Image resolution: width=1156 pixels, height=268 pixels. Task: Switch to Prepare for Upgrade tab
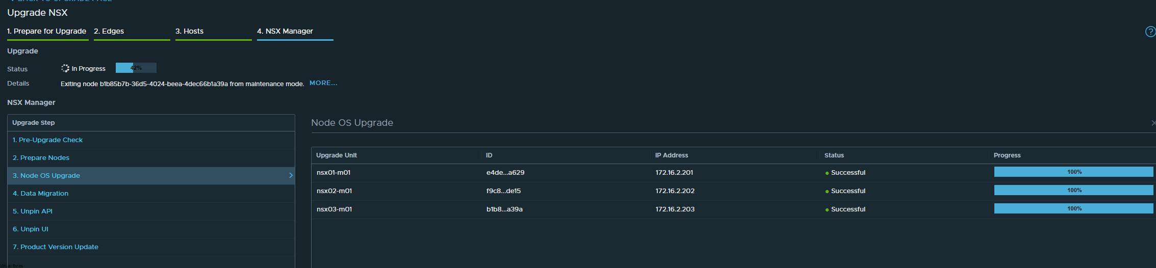pyautogui.click(x=47, y=31)
